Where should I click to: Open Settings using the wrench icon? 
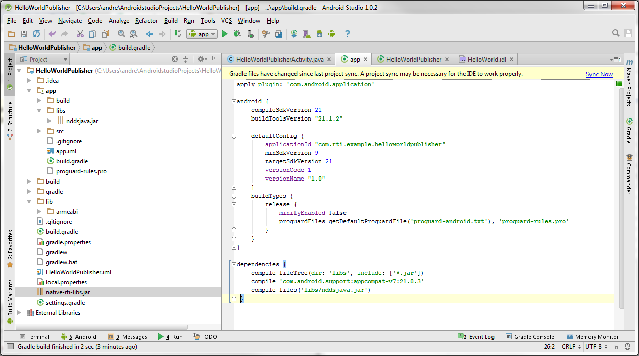266,34
